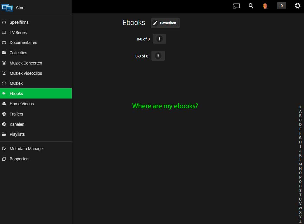Viewport: 304px width, 224px height.
Task: Click the Cast to device icon
Action: 236,6
